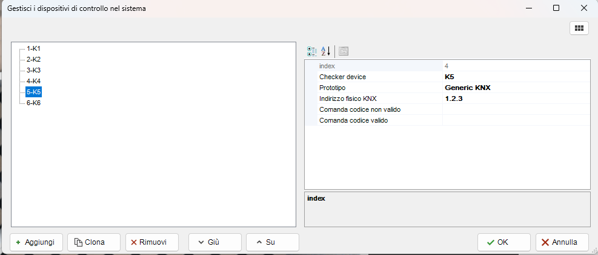Select the 1-K1 tree item
This screenshot has width=598, height=255.
(x=33, y=48)
